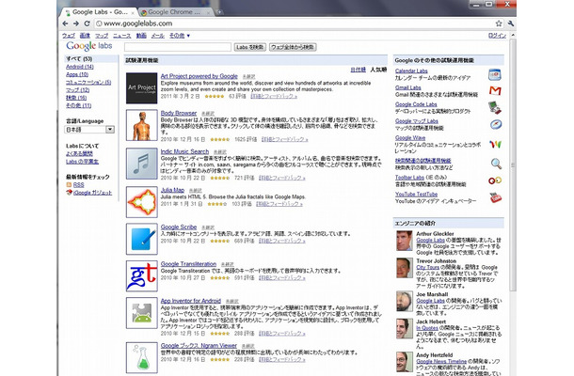Click the Labs を検索 button

tap(249, 47)
